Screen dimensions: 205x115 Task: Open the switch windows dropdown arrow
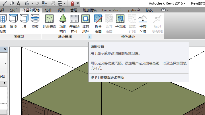64,3
